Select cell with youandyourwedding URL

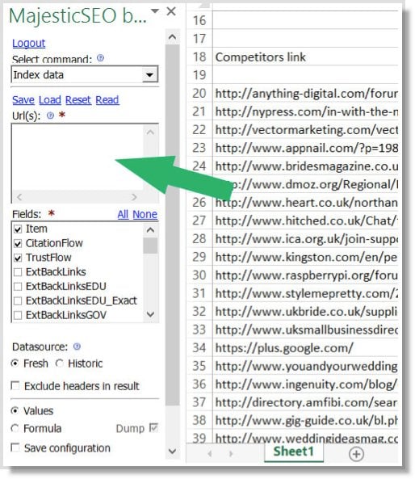(x=305, y=366)
